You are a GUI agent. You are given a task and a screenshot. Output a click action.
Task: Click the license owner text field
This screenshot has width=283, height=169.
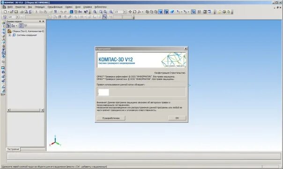[x=141, y=92]
